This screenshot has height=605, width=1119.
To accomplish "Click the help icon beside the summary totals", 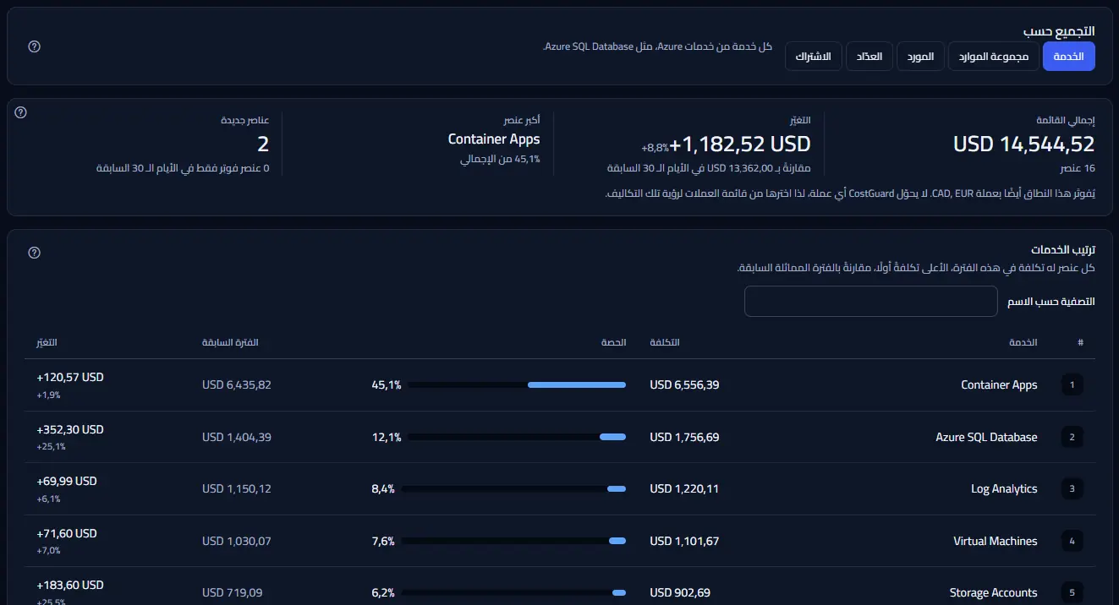I will pos(21,112).
